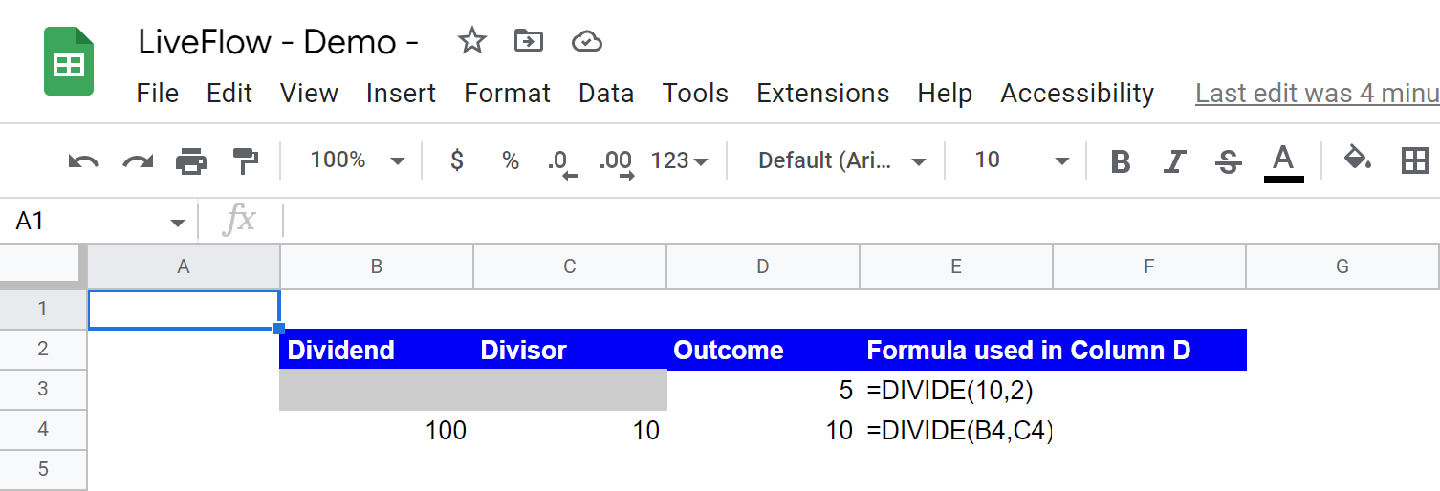
Task: Open the Edit menu
Action: tap(229, 93)
